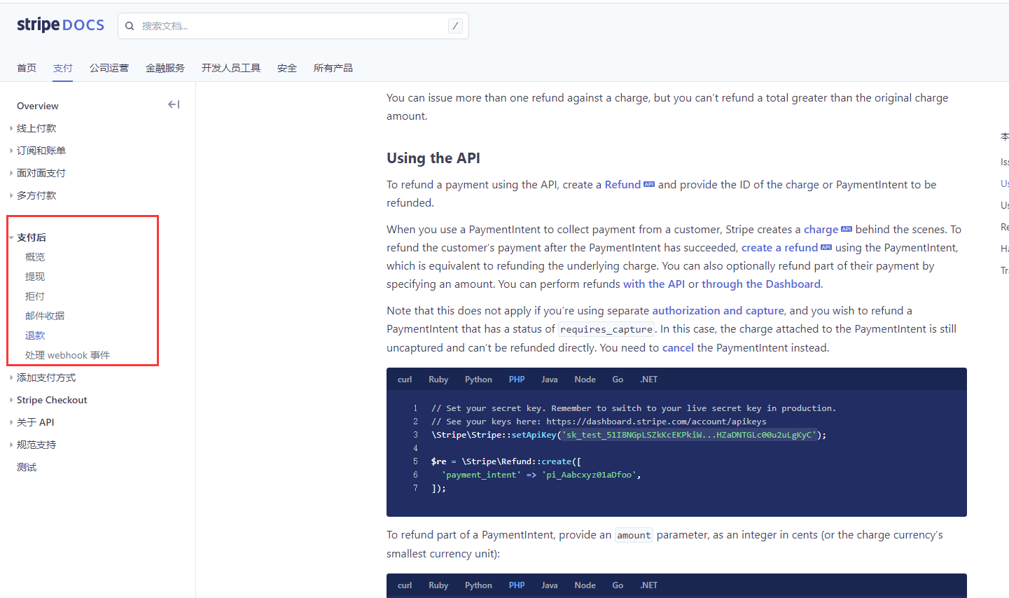The image size is (1009, 598).
Task: Click the API badge next to Refund
Action: click(649, 185)
